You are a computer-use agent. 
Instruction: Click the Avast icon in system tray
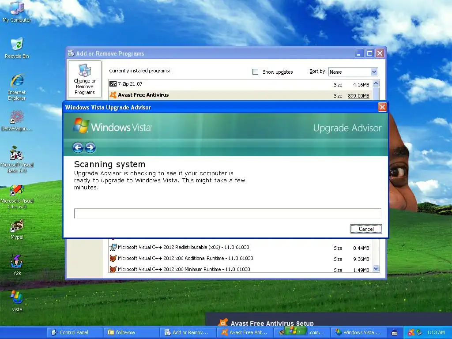[411, 332]
